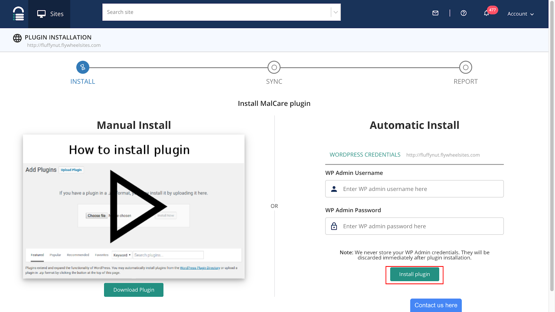Select the Sync step circle
Image resolution: width=555 pixels, height=312 pixels.
click(x=274, y=67)
